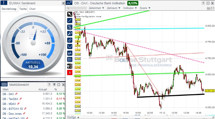215x119 pixels.
Task: Click the pencil icon next to DB - TecDAX
Action: [21, 98]
